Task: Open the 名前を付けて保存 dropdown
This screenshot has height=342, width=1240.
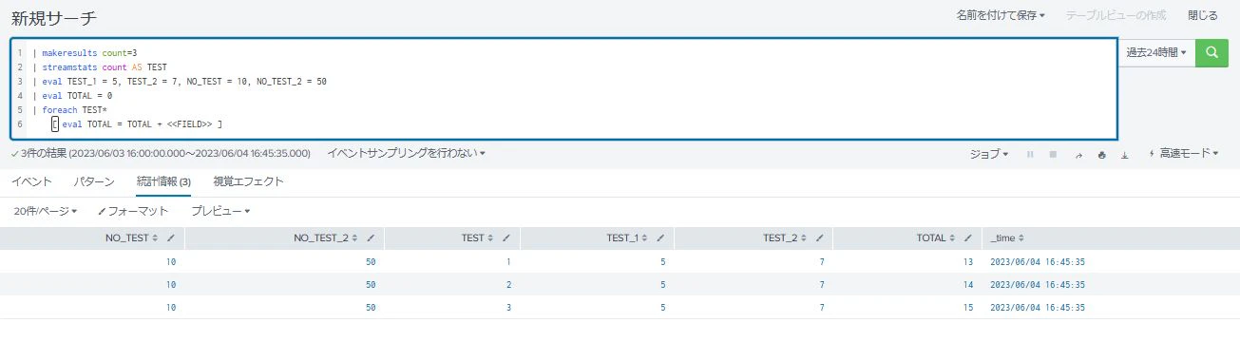Action: tap(1001, 16)
